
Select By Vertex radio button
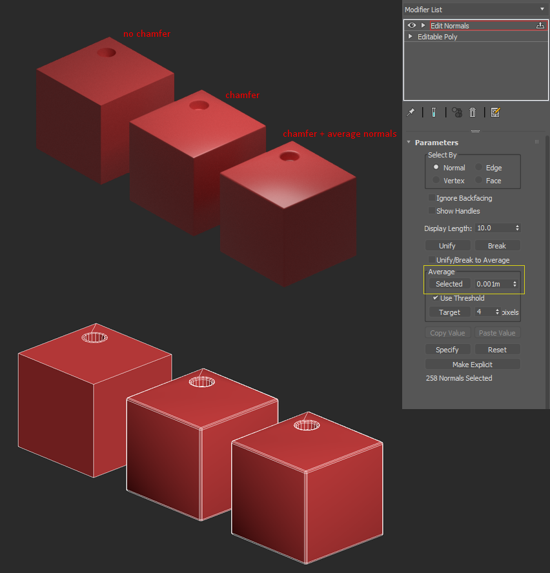coord(436,180)
